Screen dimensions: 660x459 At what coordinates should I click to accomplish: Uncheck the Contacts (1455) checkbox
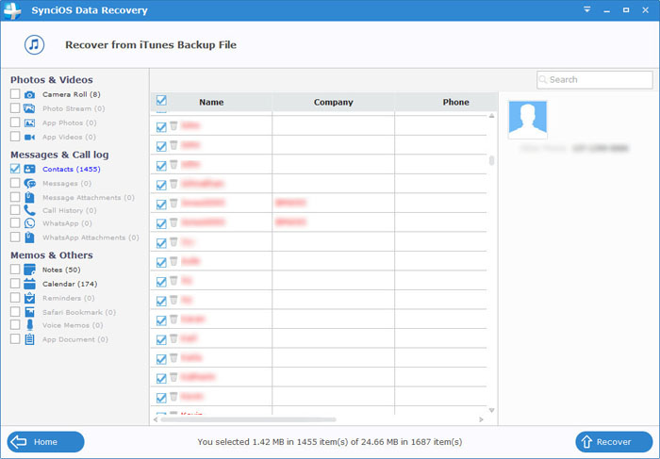(15, 169)
